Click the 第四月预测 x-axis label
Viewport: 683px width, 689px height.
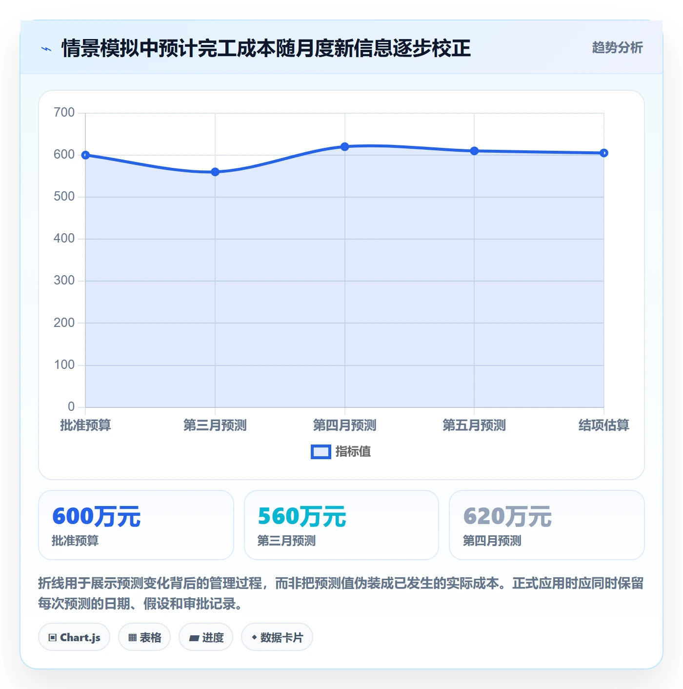coord(344,425)
